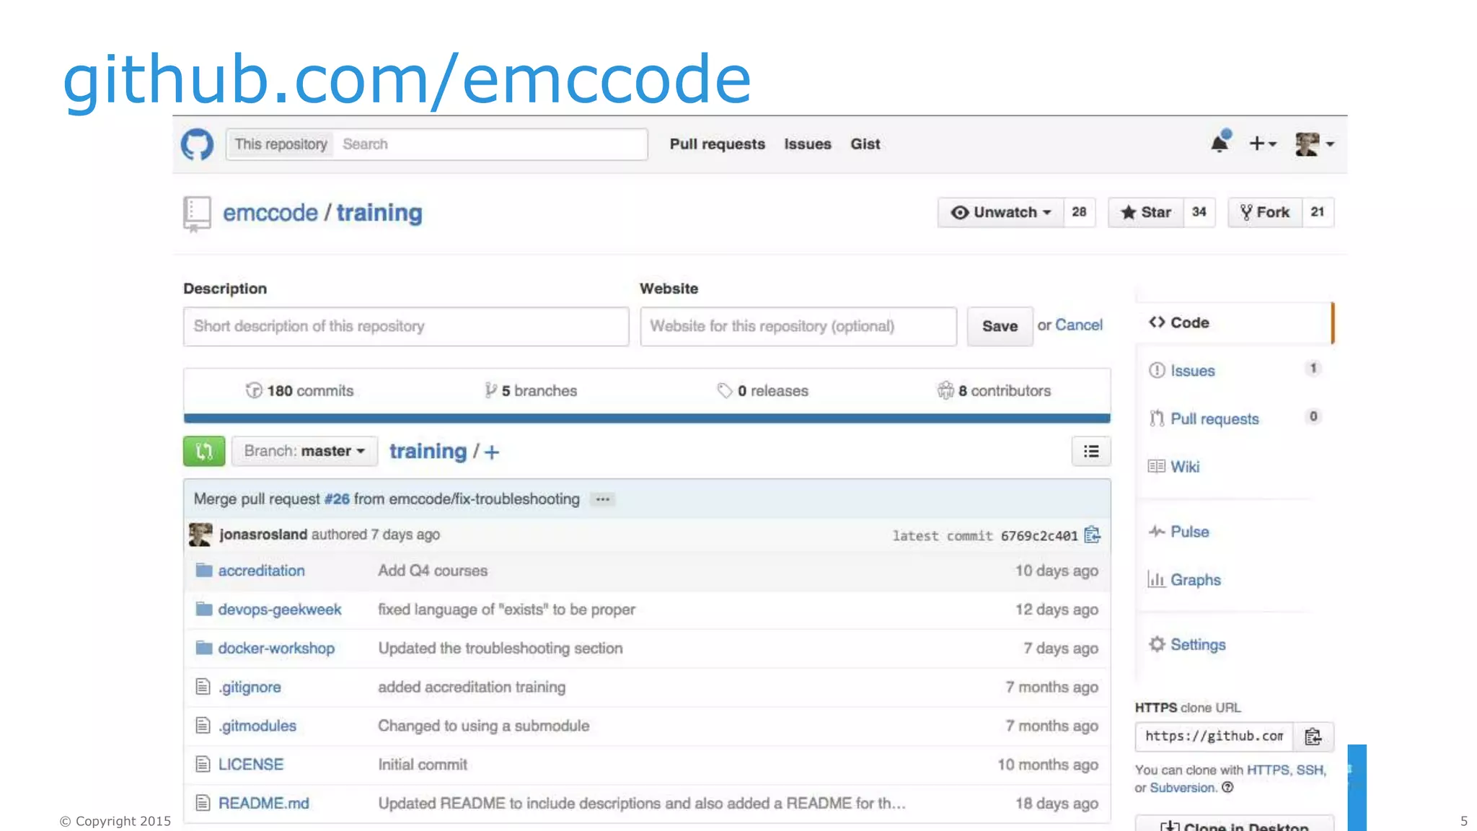Open the Unwatch dropdown
This screenshot has width=1477, height=831.
tap(1000, 212)
